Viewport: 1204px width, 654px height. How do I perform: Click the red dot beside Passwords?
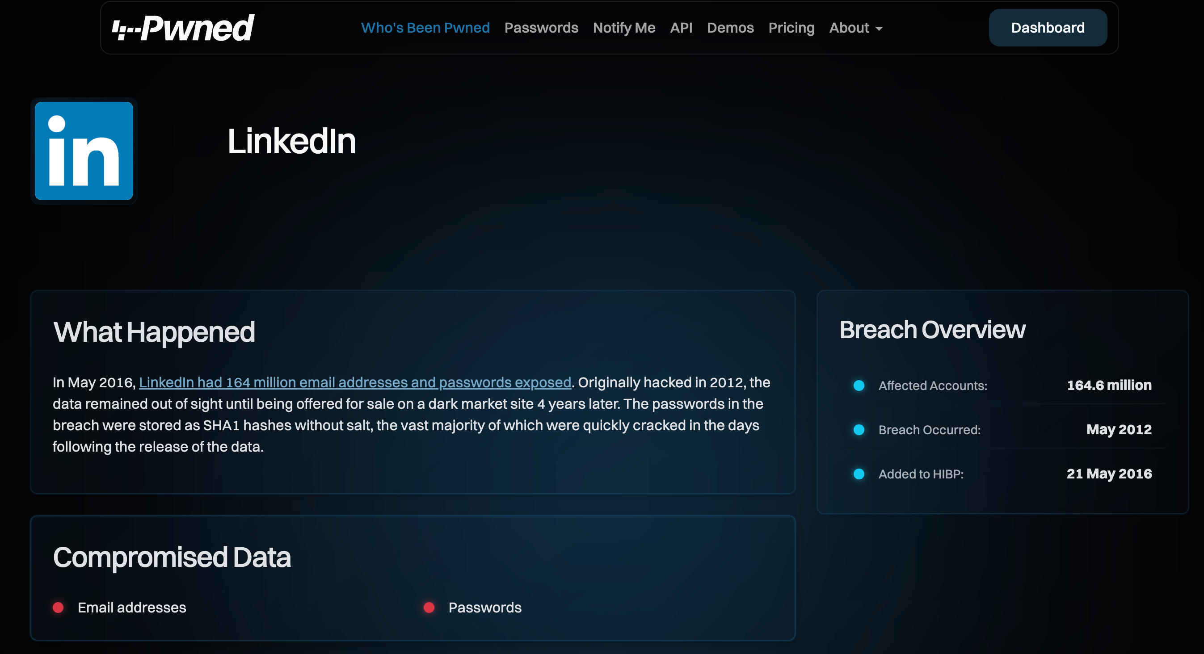click(429, 607)
